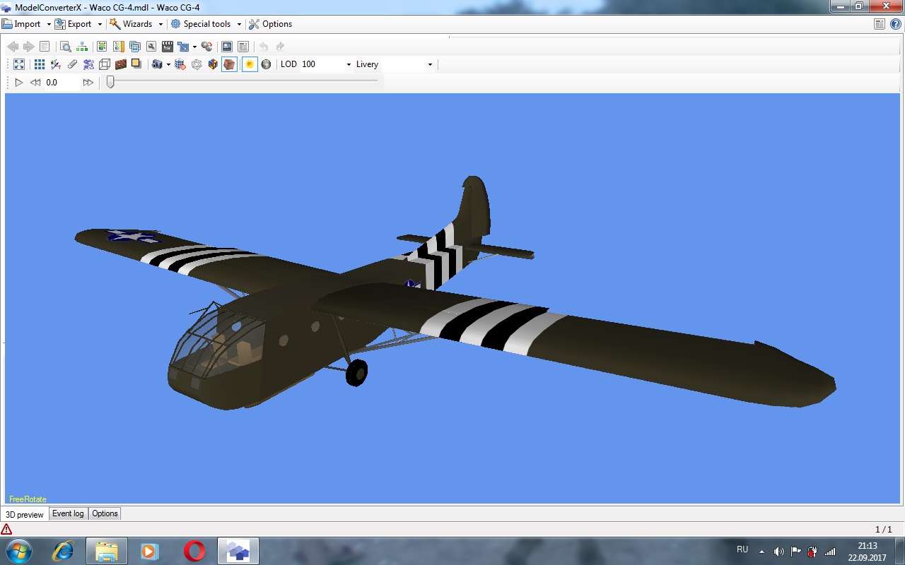Toggle the sun lighting button
This screenshot has width=905, height=565.
click(x=249, y=64)
